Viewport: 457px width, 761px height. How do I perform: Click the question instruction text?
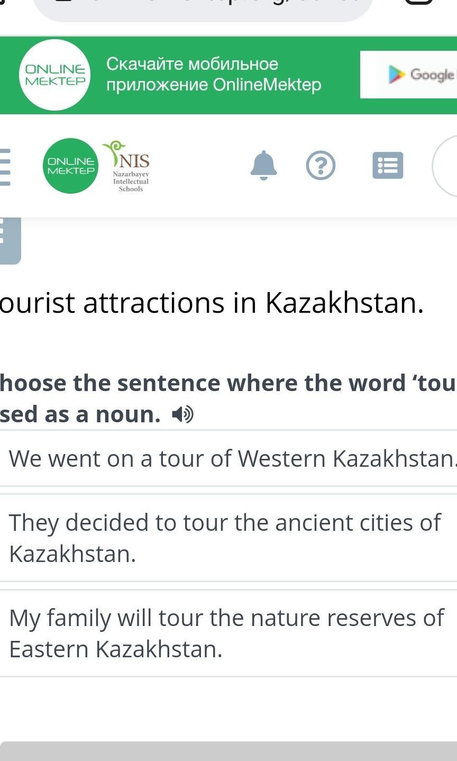click(227, 398)
